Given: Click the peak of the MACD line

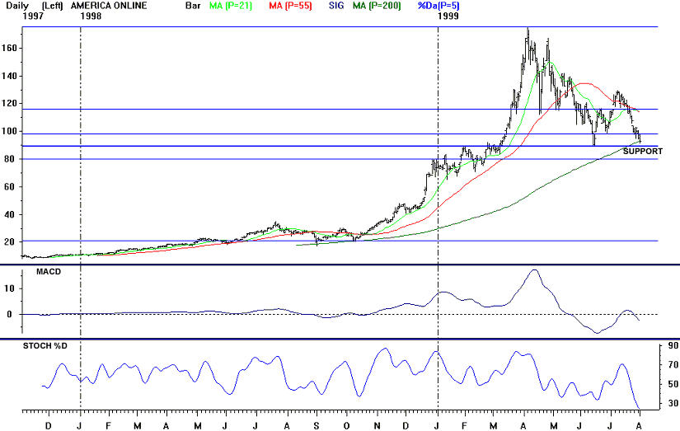Looking at the screenshot, I should click(x=534, y=270).
